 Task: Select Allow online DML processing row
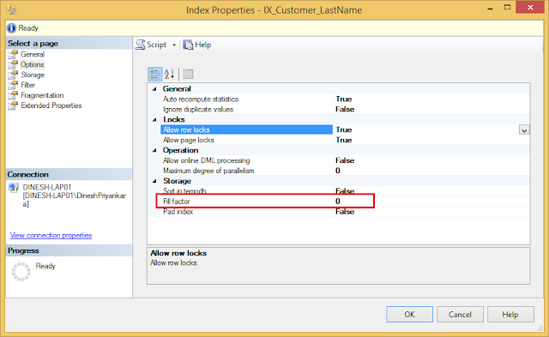[x=345, y=160]
